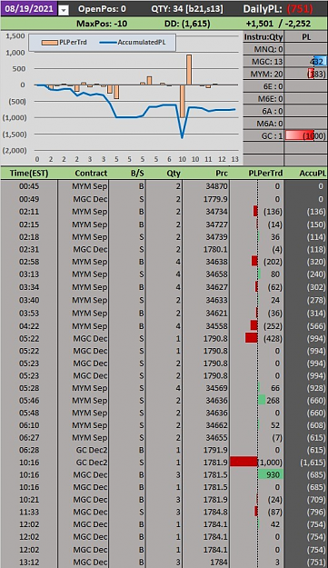This screenshot has height=568, width=328.
Task: Select the 02:31 time cell
Action: click(x=29, y=249)
